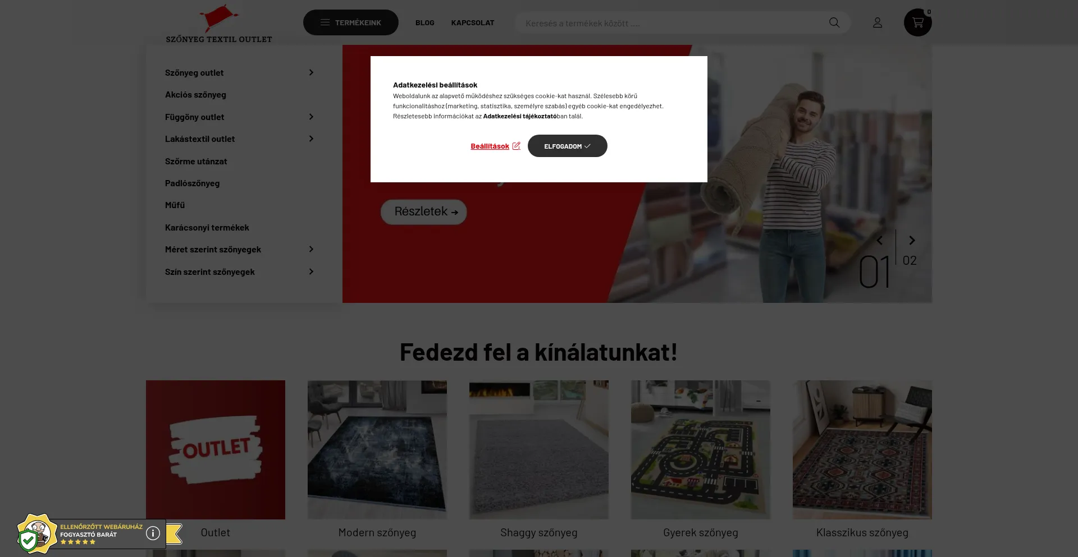Click the verified webshop badge mascot
This screenshot has height=557, width=1078.
36,534
